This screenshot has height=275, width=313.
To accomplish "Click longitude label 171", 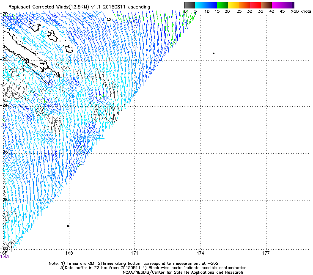I will [135, 253].
